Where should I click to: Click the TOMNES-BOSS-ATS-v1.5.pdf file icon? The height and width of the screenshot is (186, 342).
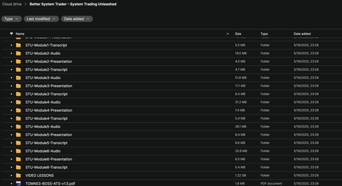coord(18,184)
